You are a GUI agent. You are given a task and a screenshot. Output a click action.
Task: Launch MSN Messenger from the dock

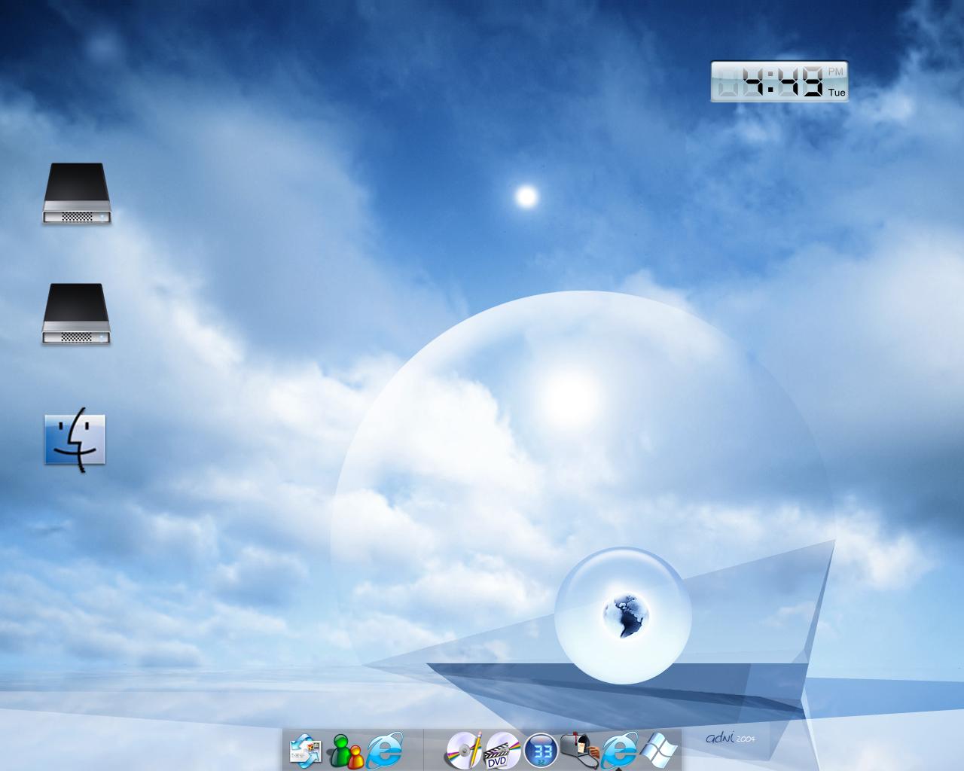pyautogui.click(x=346, y=751)
